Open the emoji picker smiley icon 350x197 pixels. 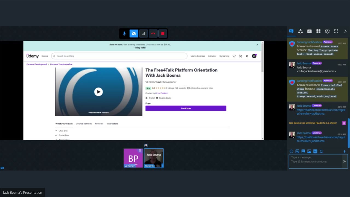click(x=291, y=151)
